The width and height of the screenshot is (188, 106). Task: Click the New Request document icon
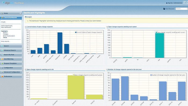tap(164, 9)
